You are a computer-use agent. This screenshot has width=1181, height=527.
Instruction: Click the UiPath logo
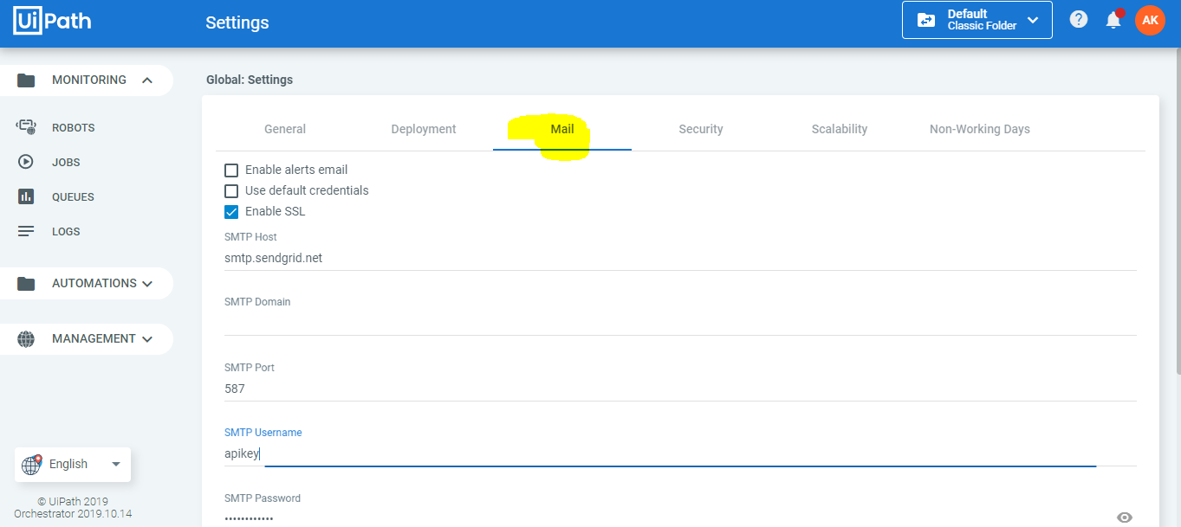pyautogui.click(x=51, y=19)
